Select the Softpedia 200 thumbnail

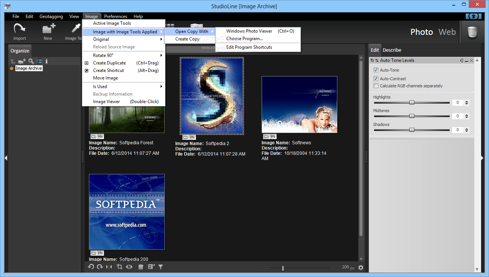pos(127,212)
